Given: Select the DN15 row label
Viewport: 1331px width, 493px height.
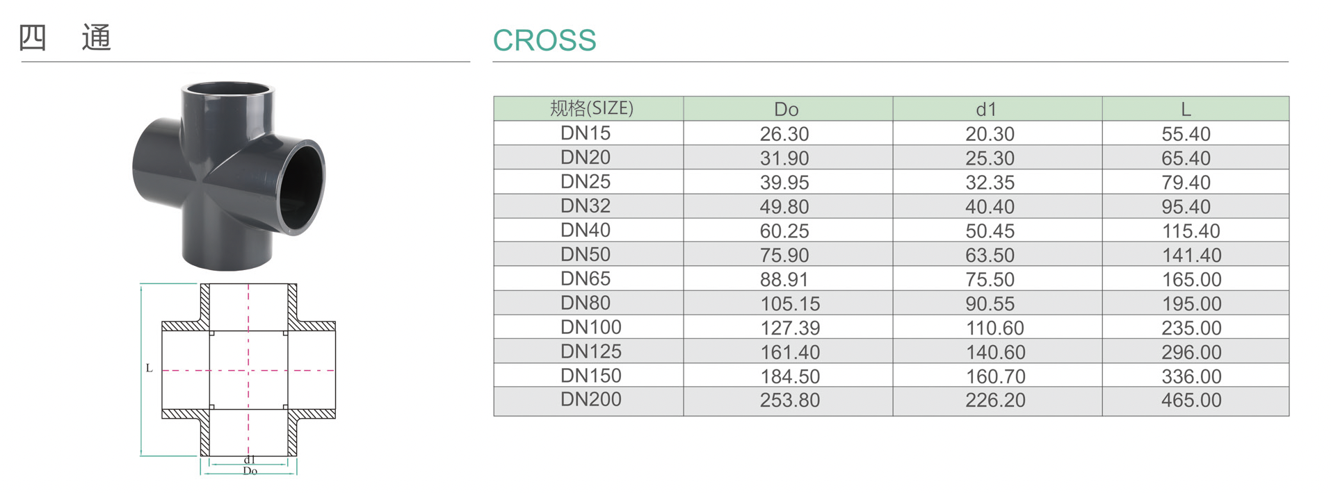Looking at the screenshot, I should click(586, 133).
